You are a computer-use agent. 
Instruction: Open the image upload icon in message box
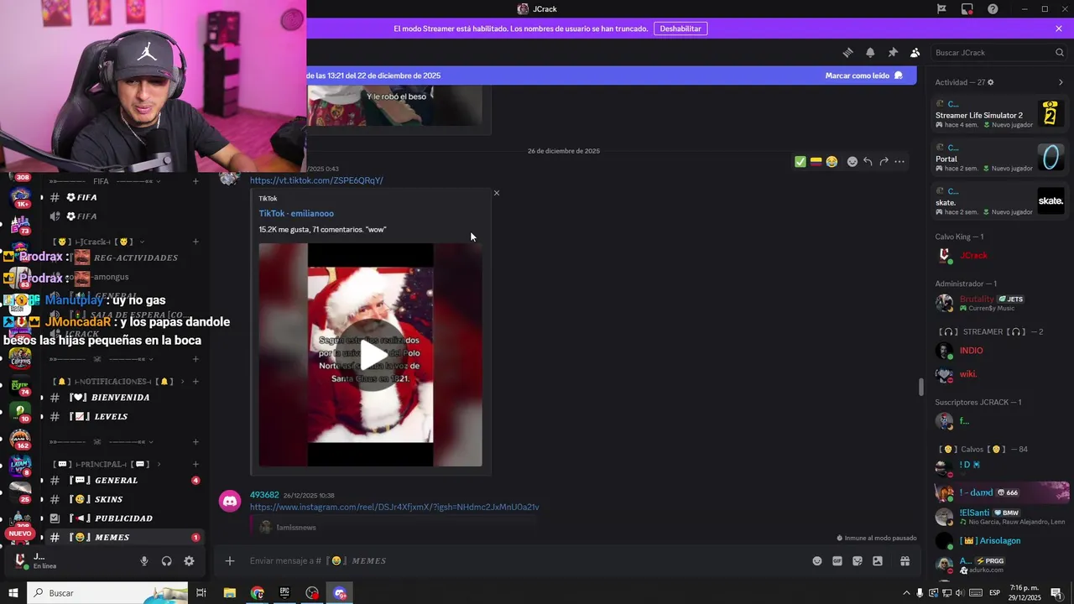pyautogui.click(x=878, y=561)
